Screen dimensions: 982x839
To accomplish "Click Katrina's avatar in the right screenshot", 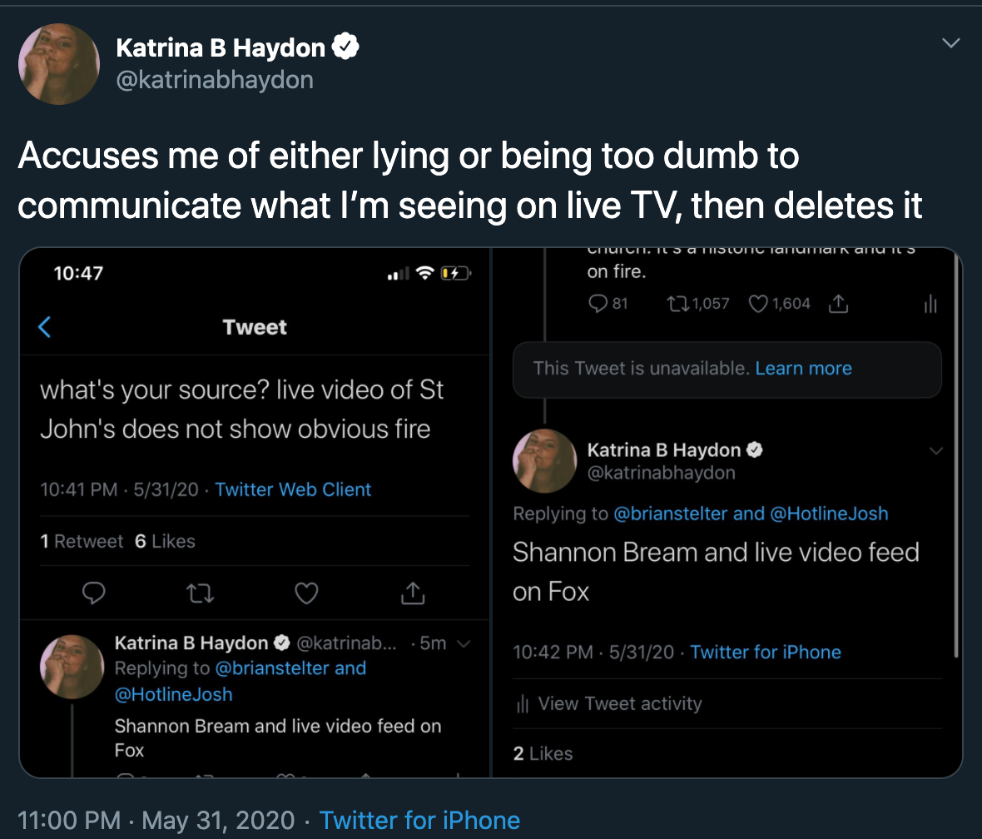I will (x=544, y=460).
